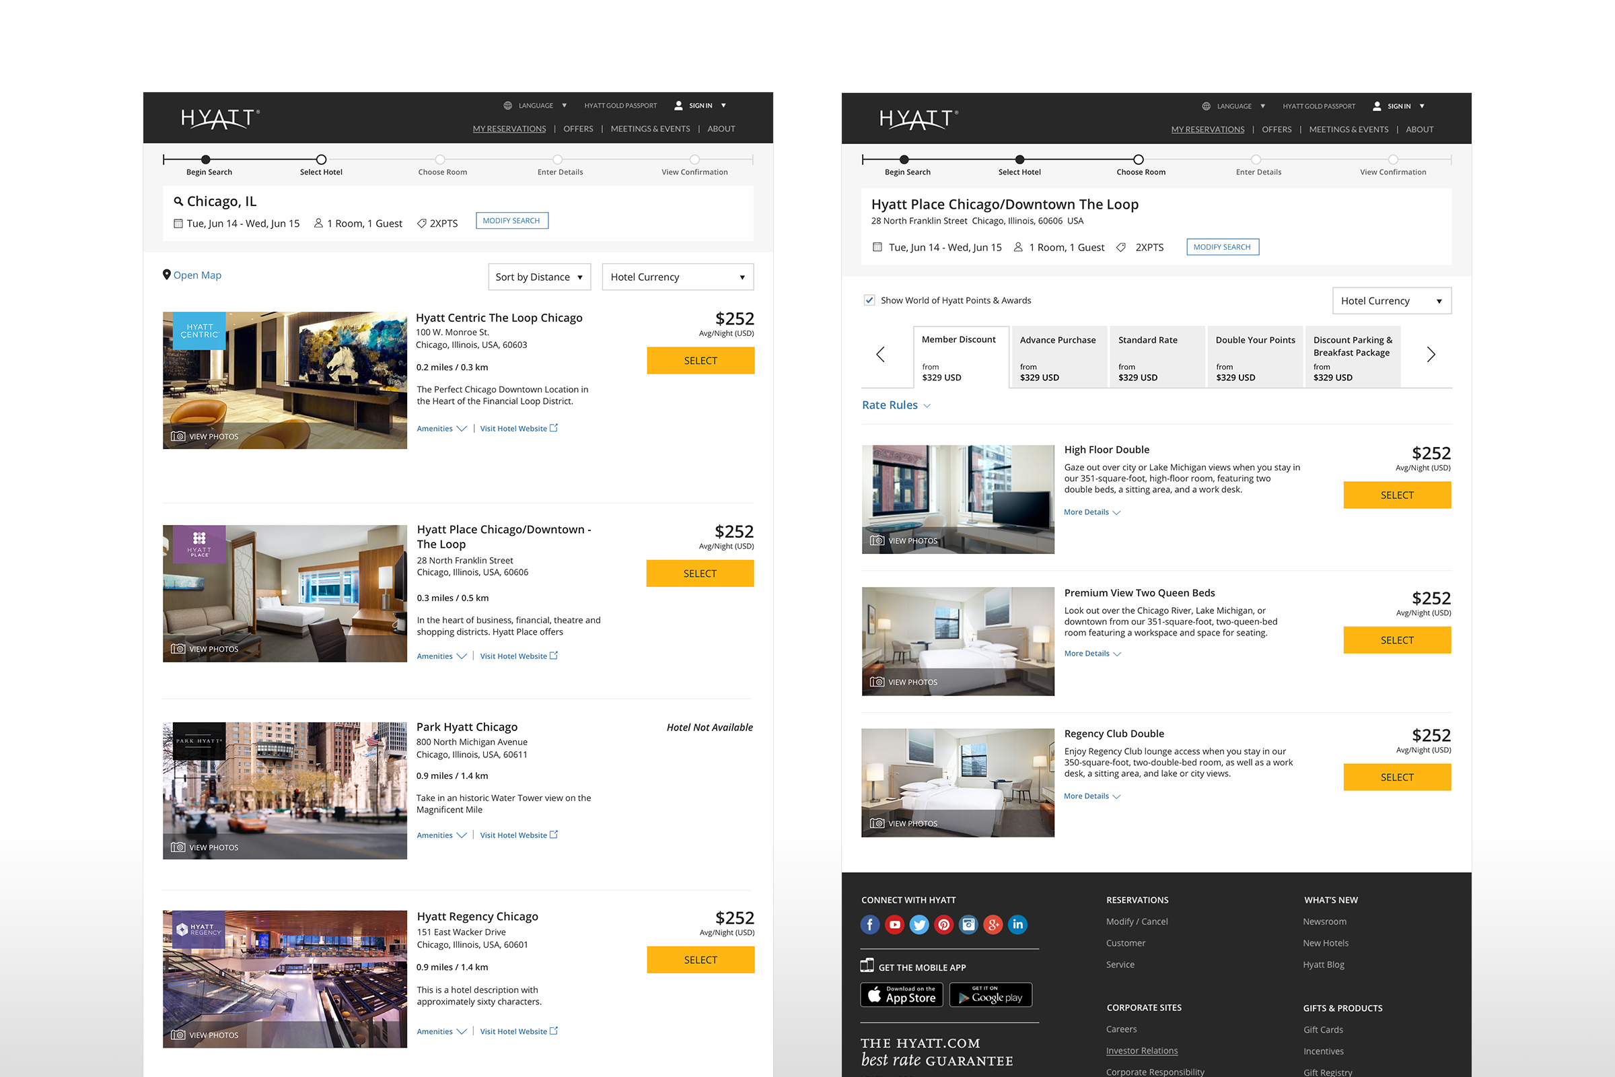The height and width of the screenshot is (1077, 1615).
Task: Select the High Floor Double room
Action: point(1398,495)
